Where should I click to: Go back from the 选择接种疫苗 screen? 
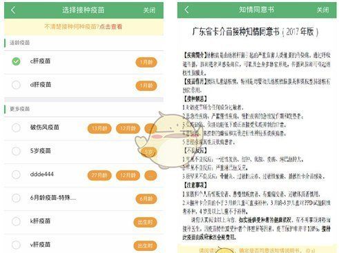[13, 10]
